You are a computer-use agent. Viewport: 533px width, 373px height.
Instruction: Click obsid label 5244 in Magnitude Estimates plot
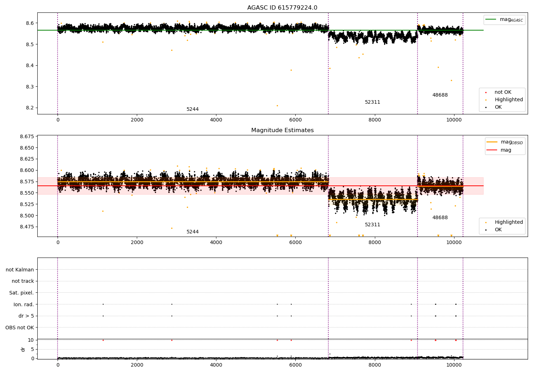click(x=193, y=232)
